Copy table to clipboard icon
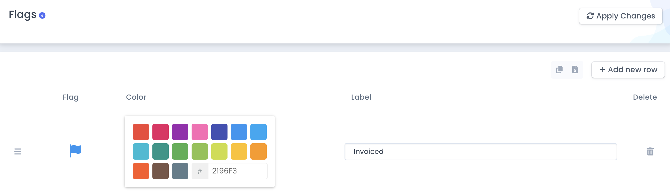Viewport: 670px width, 196px height. (559, 70)
